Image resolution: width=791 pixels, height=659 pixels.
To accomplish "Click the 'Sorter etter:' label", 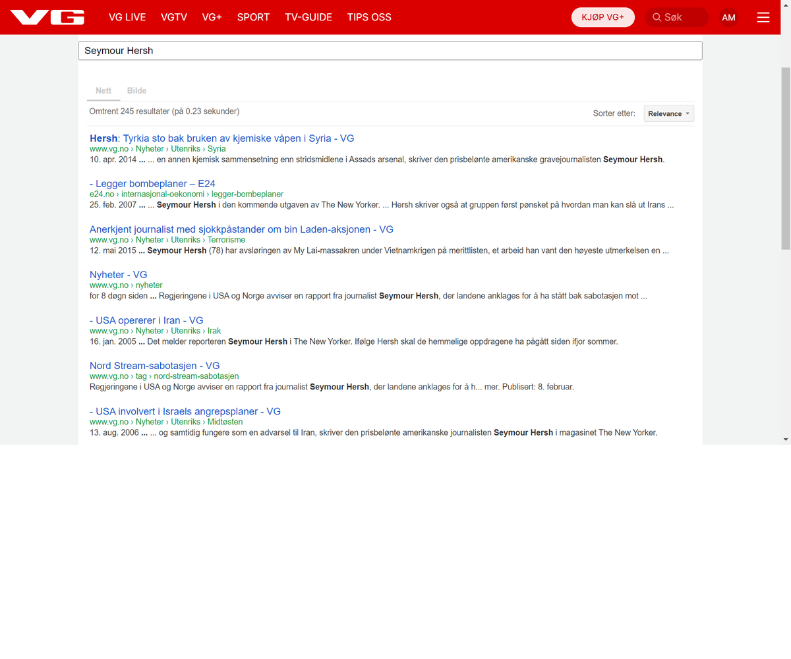I will (x=614, y=113).
